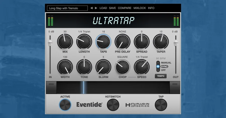The image size is (226, 118).
Task: Click the LENGTH knob
Action: pos(84,42)
